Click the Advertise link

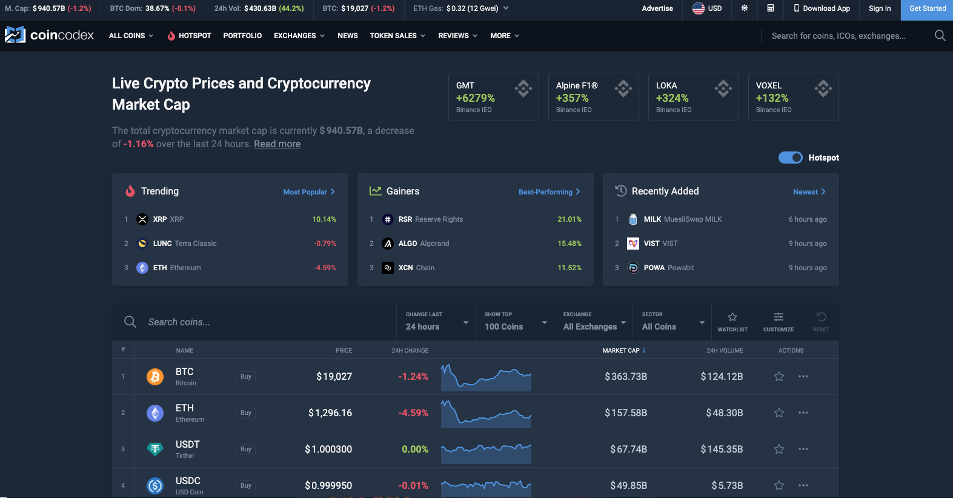click(657, 8)
